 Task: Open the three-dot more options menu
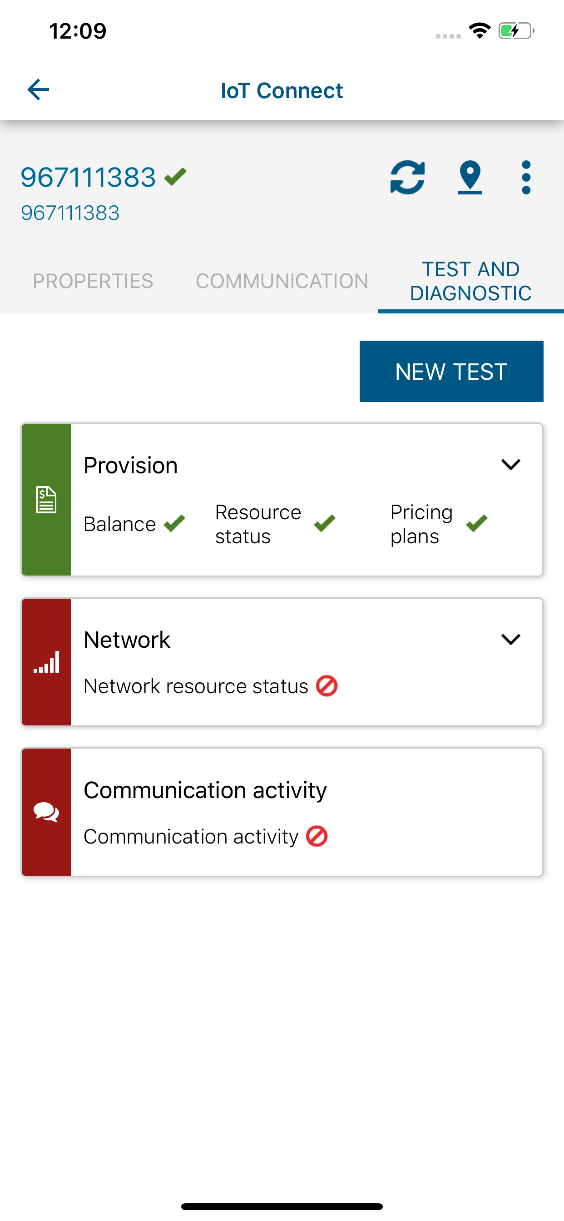point(525,178)
